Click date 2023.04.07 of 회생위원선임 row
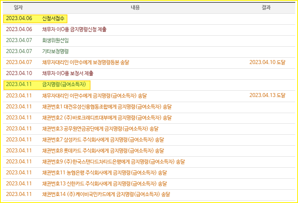298x203 pixels. 19,40
